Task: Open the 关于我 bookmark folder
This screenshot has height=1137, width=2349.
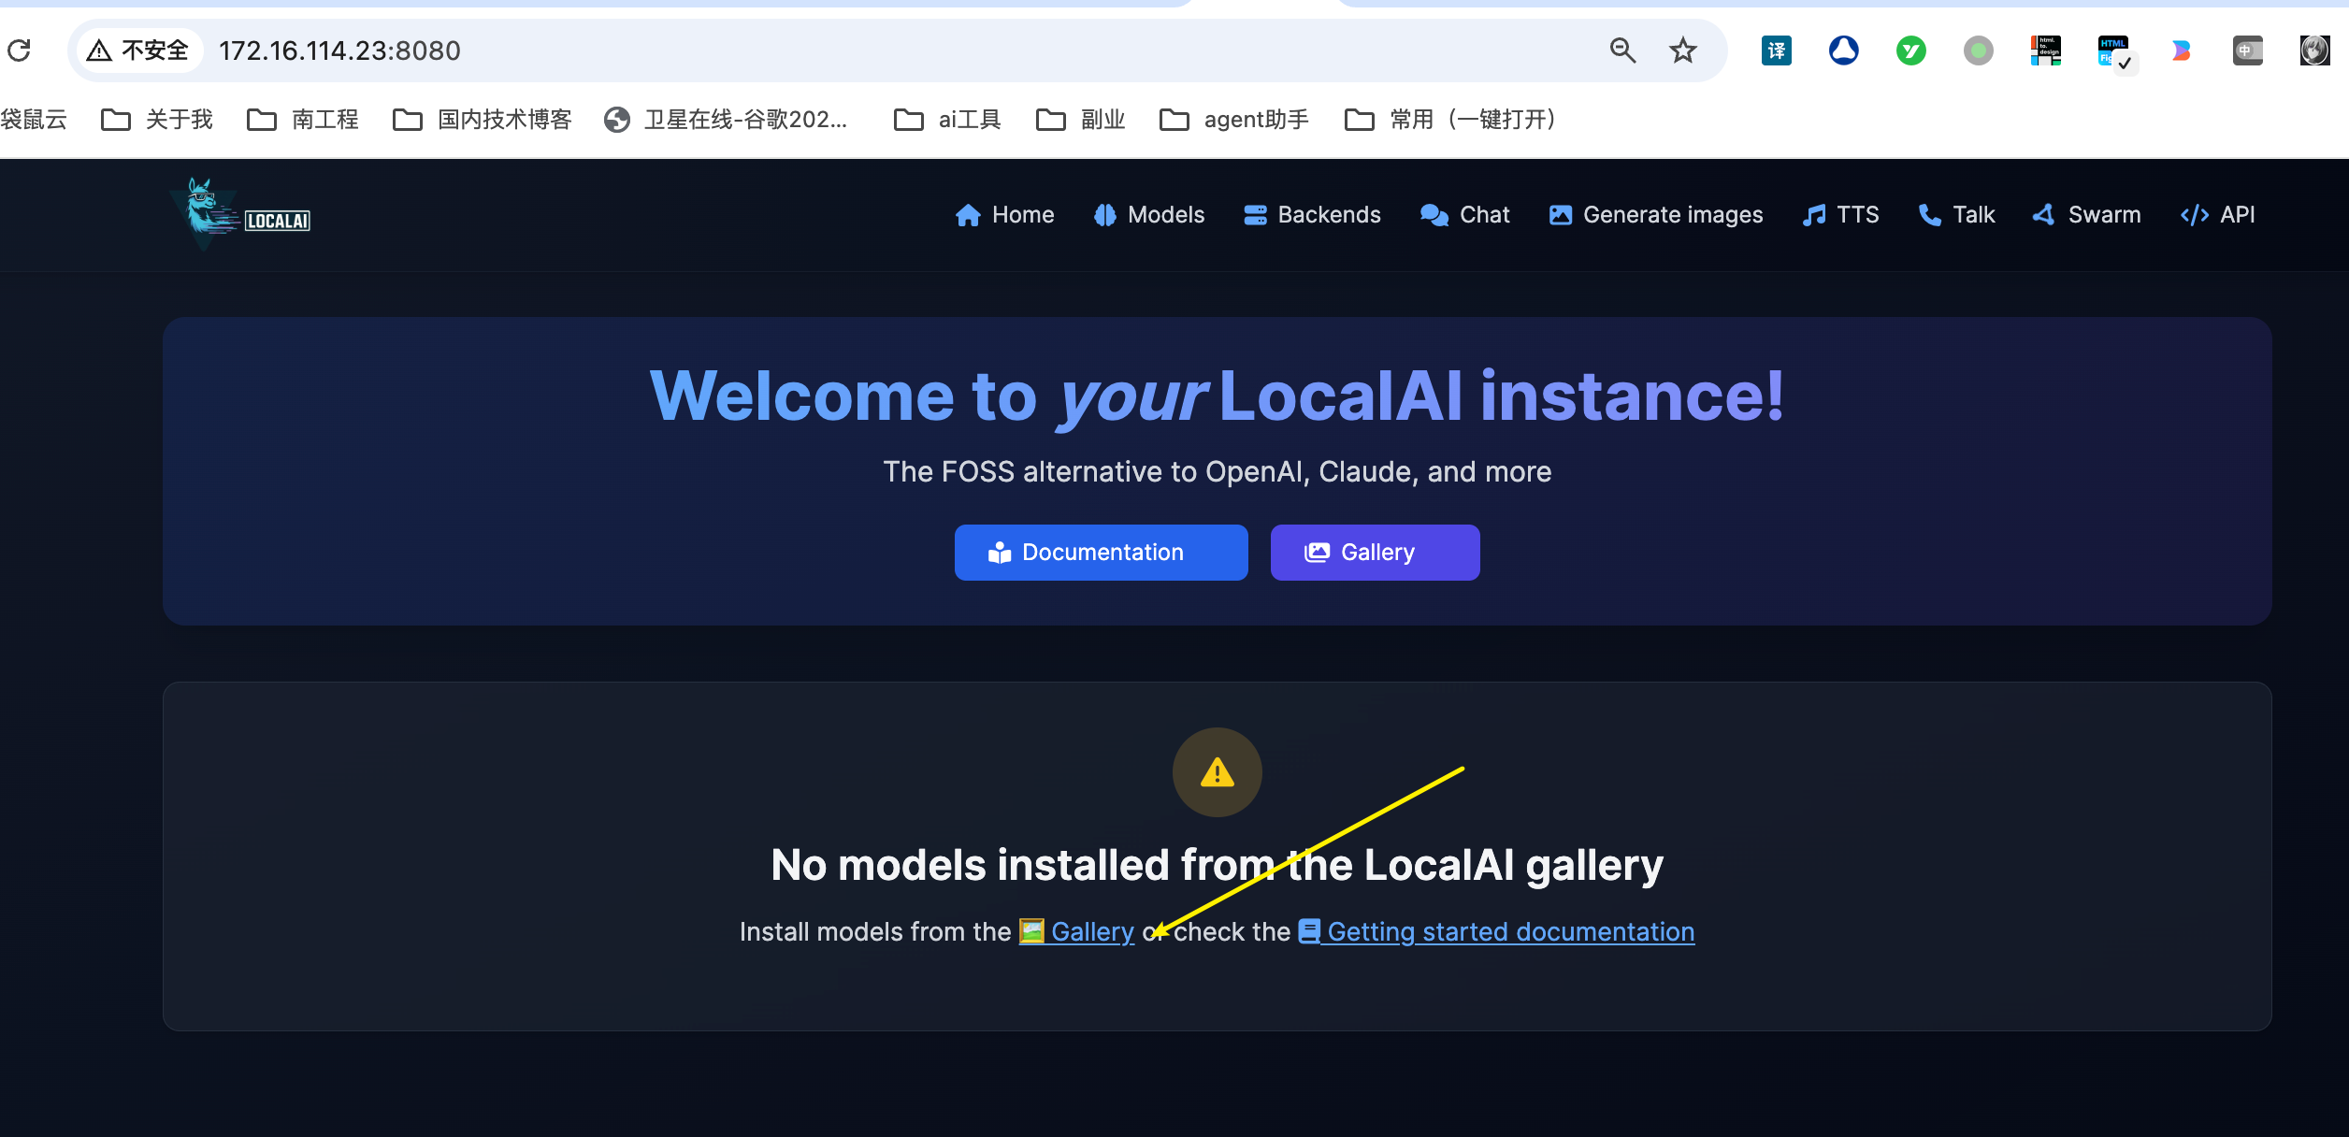Action: 157,120
